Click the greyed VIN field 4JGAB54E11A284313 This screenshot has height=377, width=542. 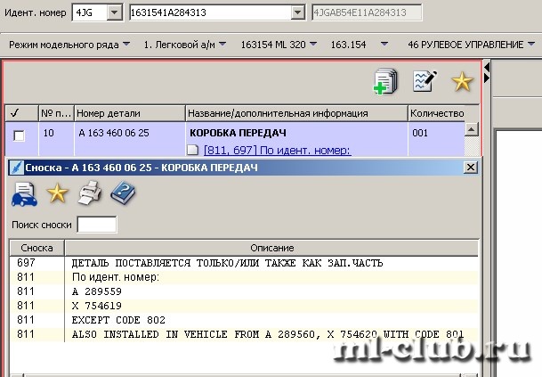coord(367,12)
